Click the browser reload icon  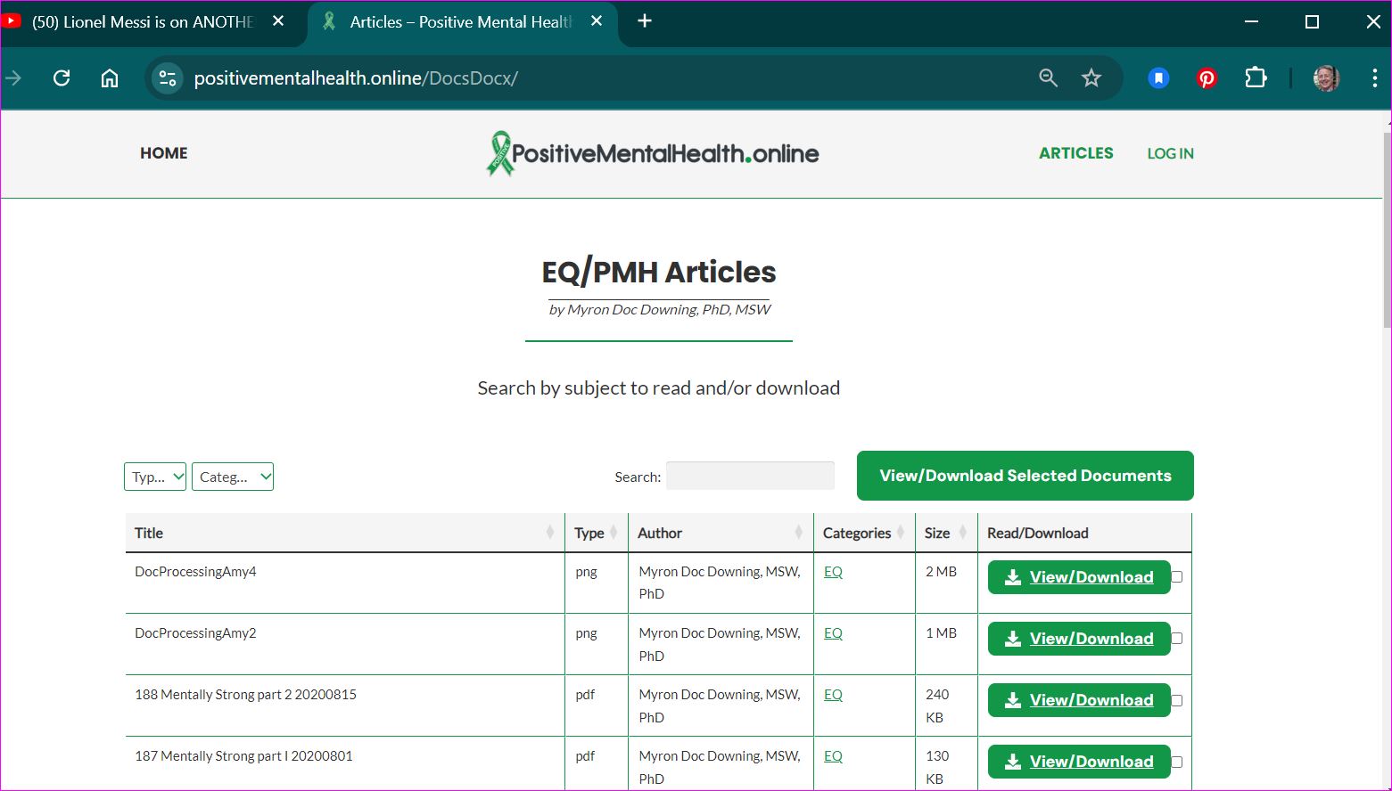pyautogui.click(x=62, y=78)
